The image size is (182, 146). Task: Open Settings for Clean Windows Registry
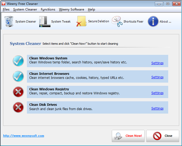[x=157, y=93]
